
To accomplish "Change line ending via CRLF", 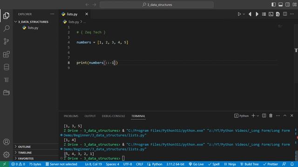I will point(140,164).
